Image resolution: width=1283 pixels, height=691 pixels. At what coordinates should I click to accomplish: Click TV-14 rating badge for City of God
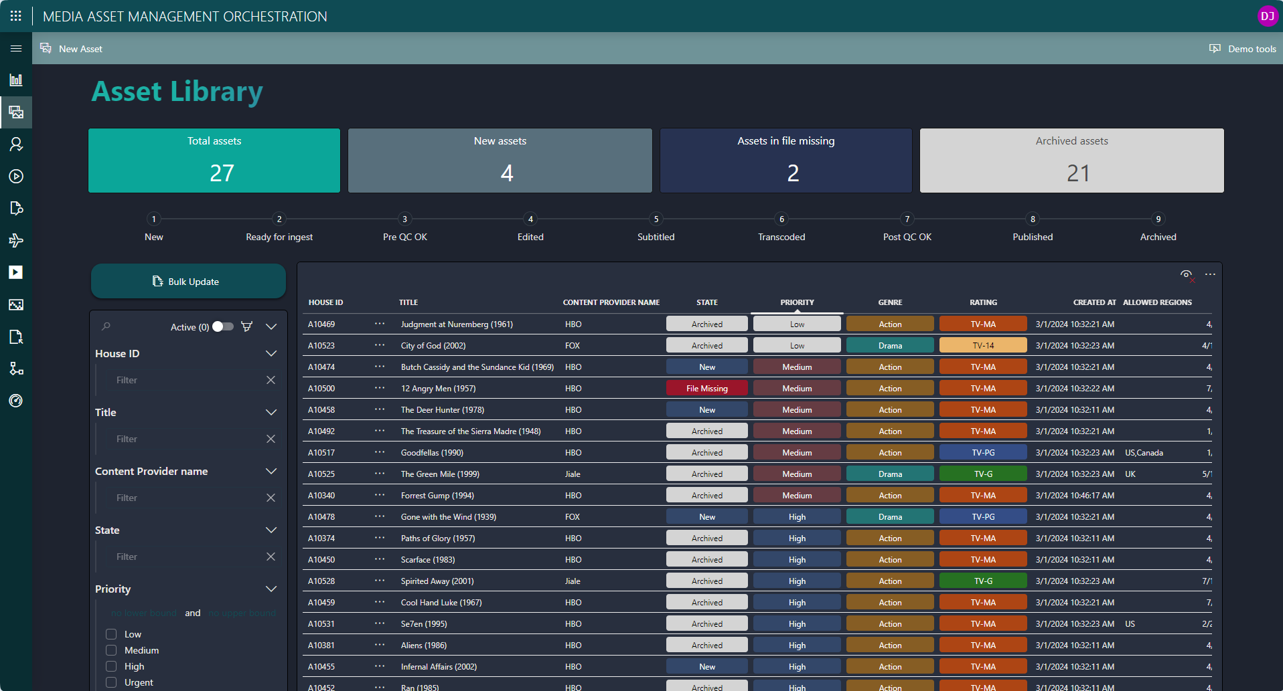click(x=983, y=345)
